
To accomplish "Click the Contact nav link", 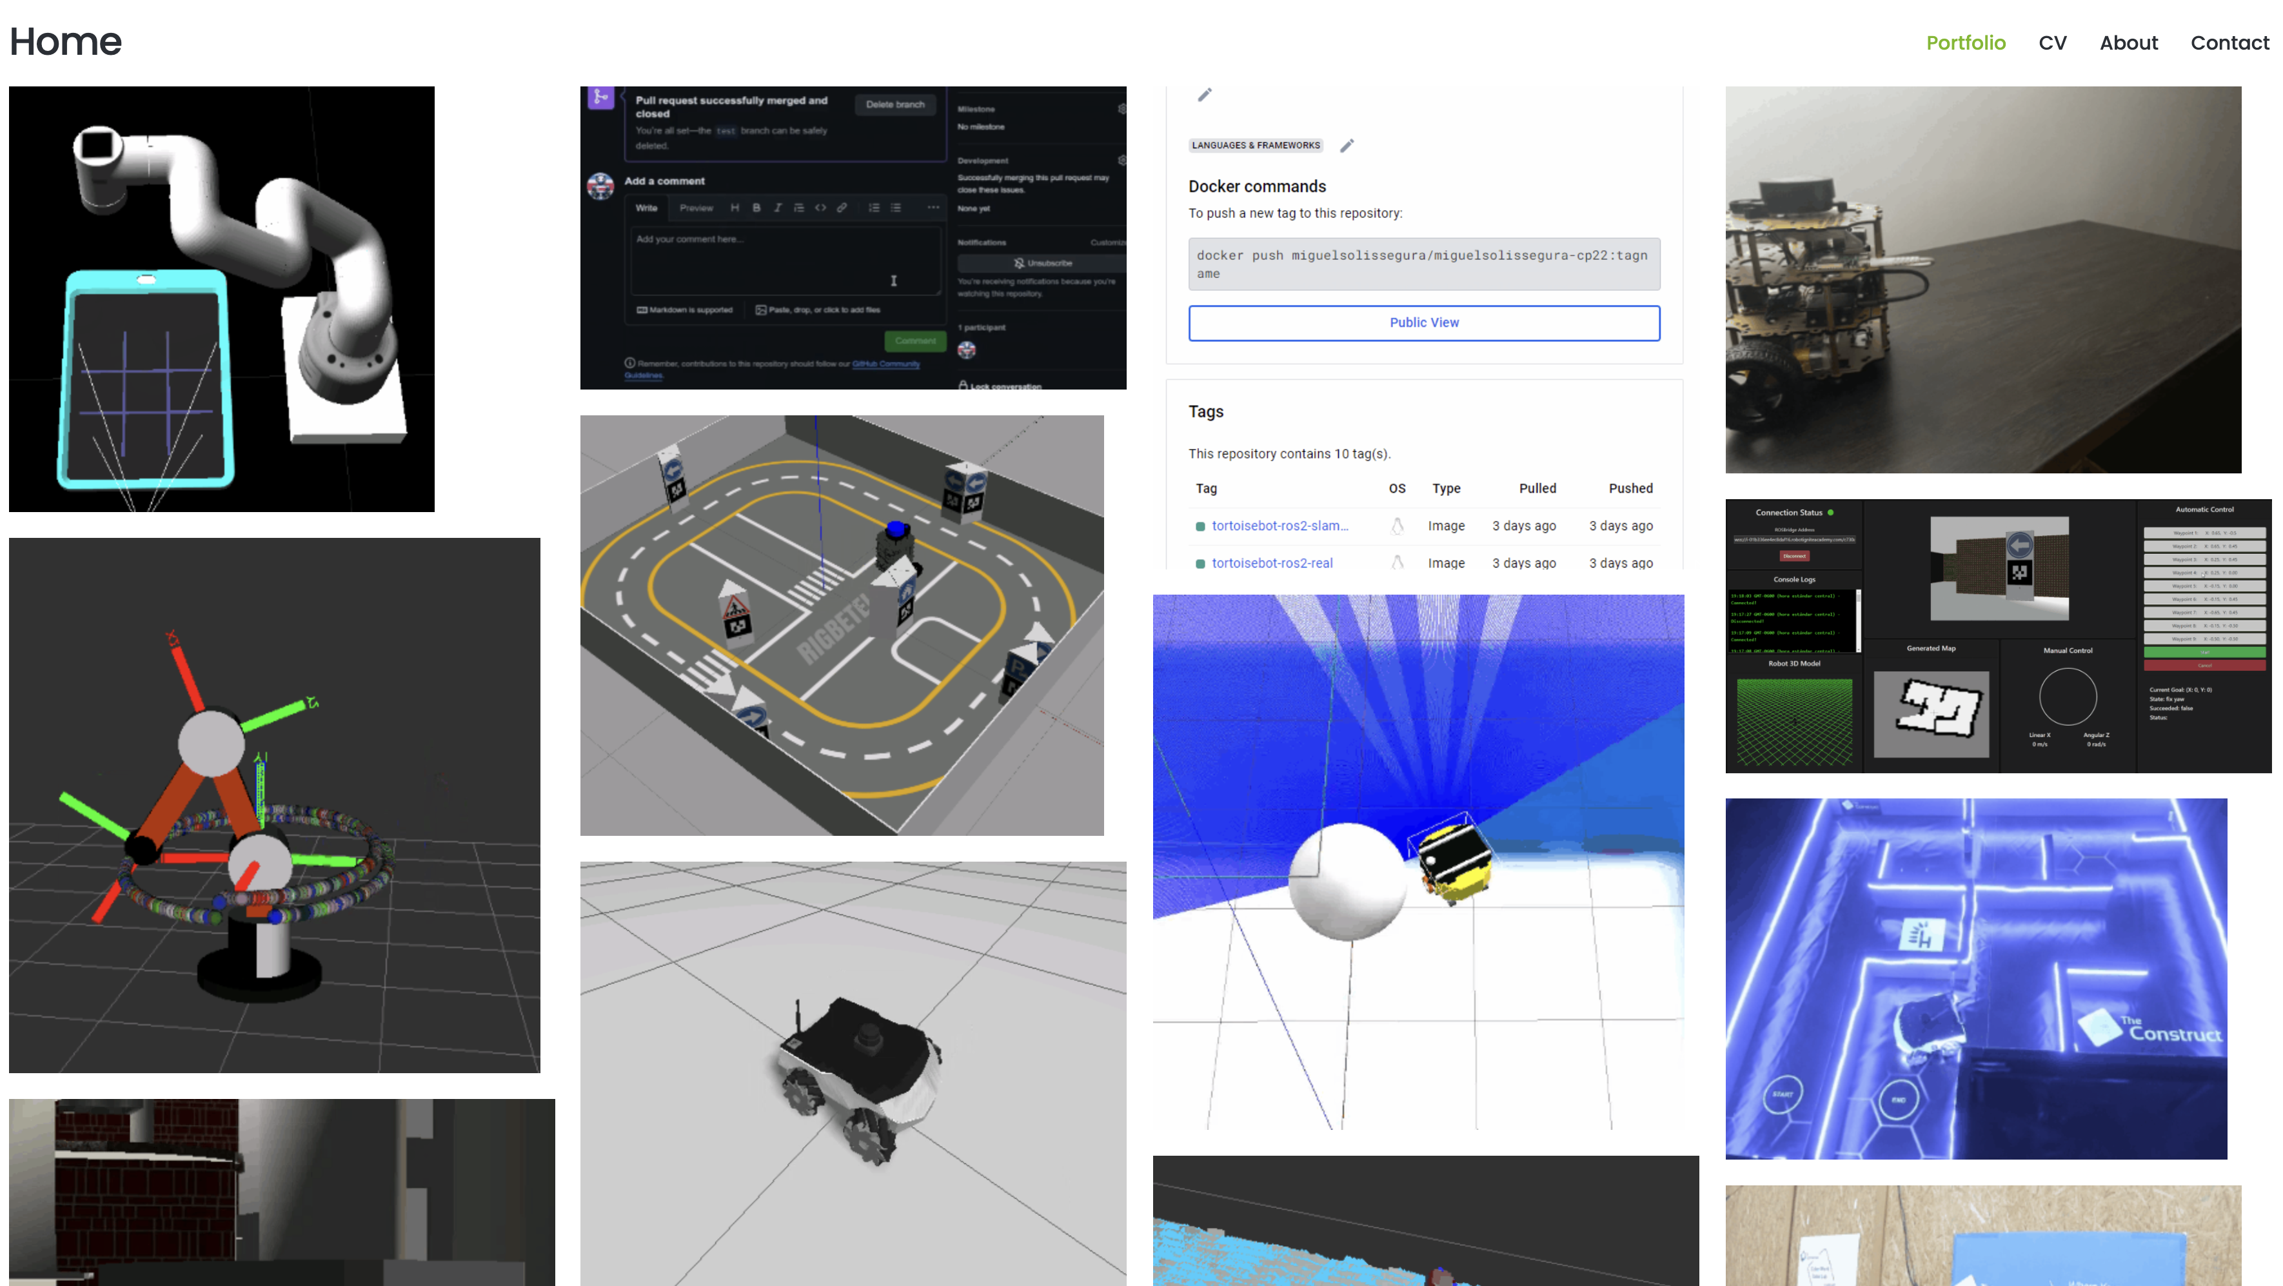I will pos(2229,43).
